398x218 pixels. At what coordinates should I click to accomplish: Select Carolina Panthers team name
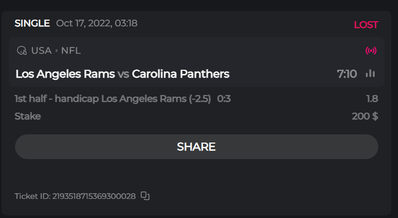coord(180,74)
